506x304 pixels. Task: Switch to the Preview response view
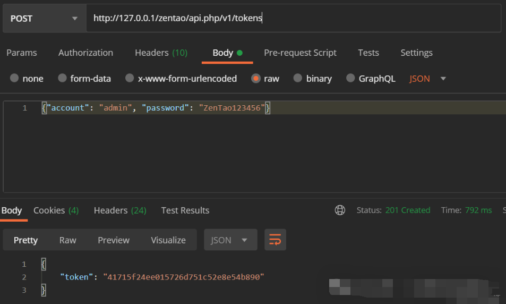(114, 240)
